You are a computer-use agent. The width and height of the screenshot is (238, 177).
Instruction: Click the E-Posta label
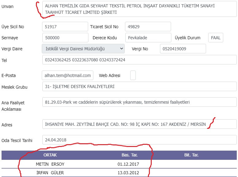click(x=9, y=75)
